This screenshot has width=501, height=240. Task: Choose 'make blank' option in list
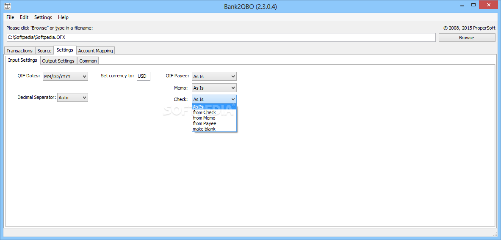(214, 129)
